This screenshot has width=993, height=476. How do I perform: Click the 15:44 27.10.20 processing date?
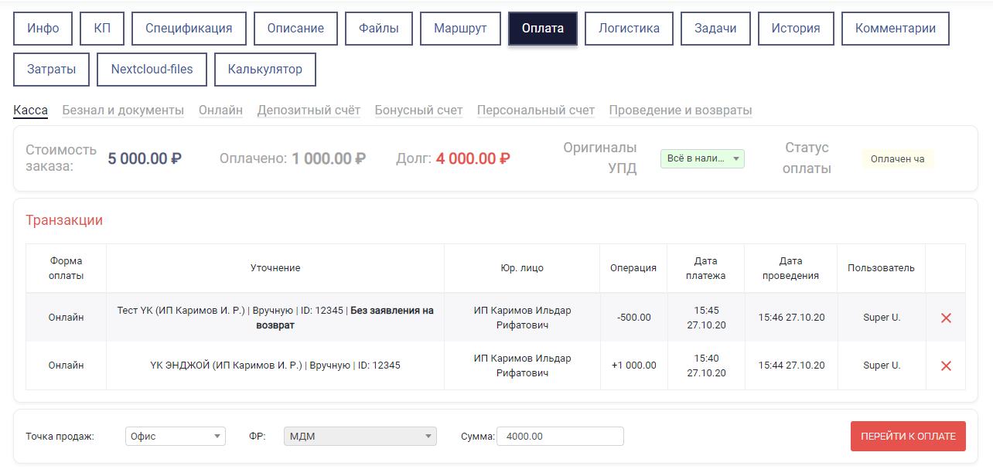[790, 365]
